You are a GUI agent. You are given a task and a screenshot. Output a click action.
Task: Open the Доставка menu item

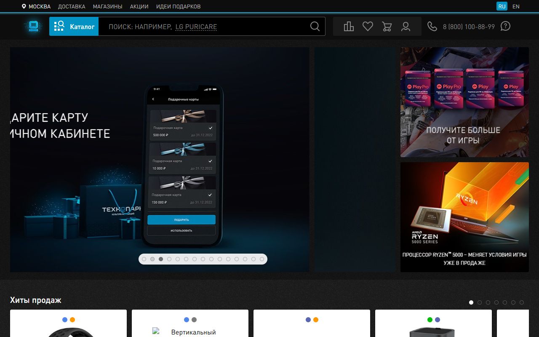pyautogui.click(x=72, y=6)
